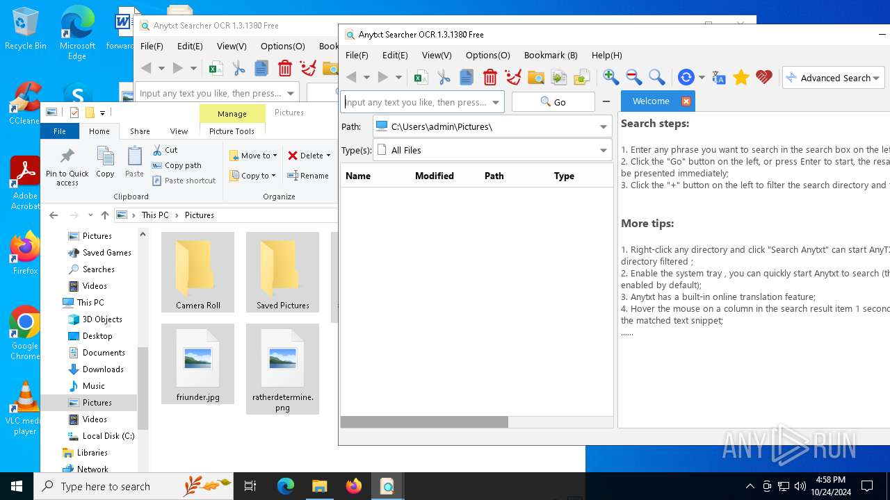Click the minus collapse button beside Go
The image size is (890, 500).
click(x=606, y=101)
